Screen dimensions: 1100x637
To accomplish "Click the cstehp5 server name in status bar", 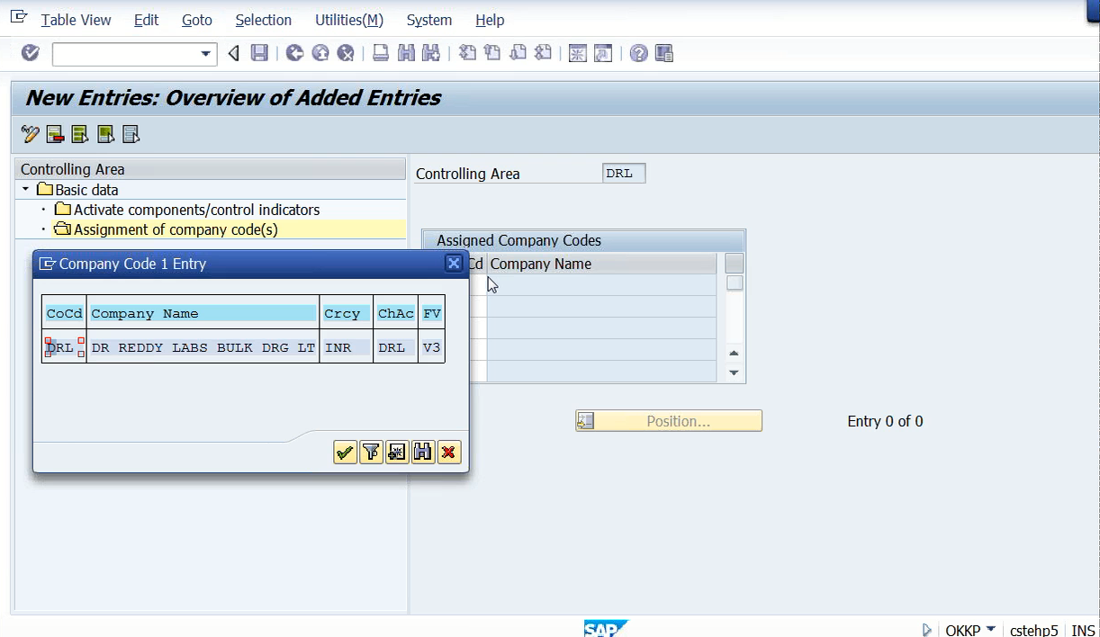I will tap(1033, 630).
